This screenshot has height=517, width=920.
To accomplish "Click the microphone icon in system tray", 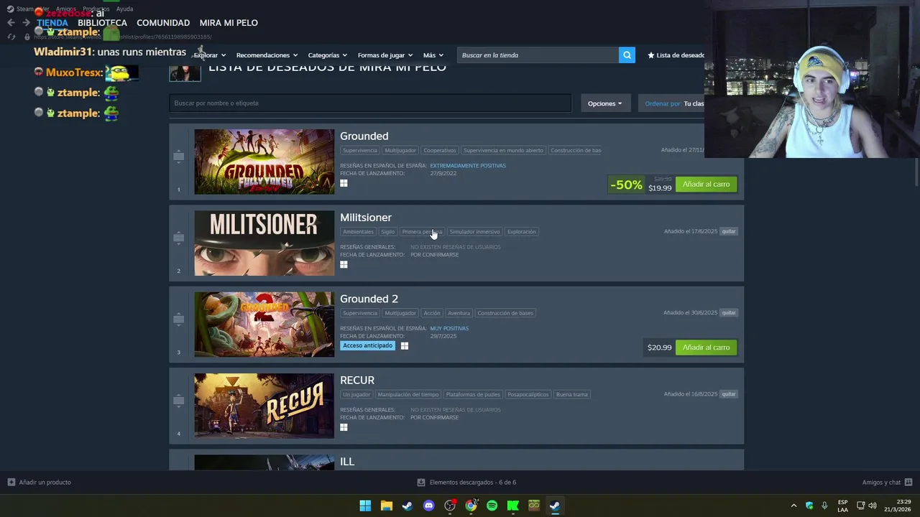I will tap(824, 506).
